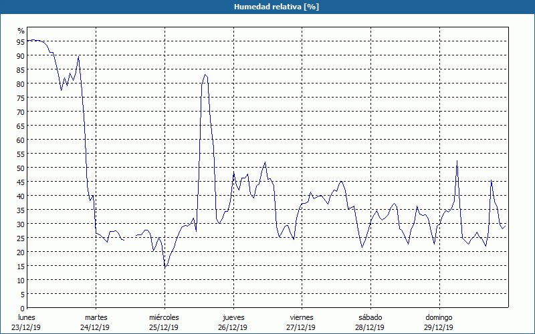Select the 25/12/19 date label
This screenshot has width=535, height=334.
coord(164,327)
